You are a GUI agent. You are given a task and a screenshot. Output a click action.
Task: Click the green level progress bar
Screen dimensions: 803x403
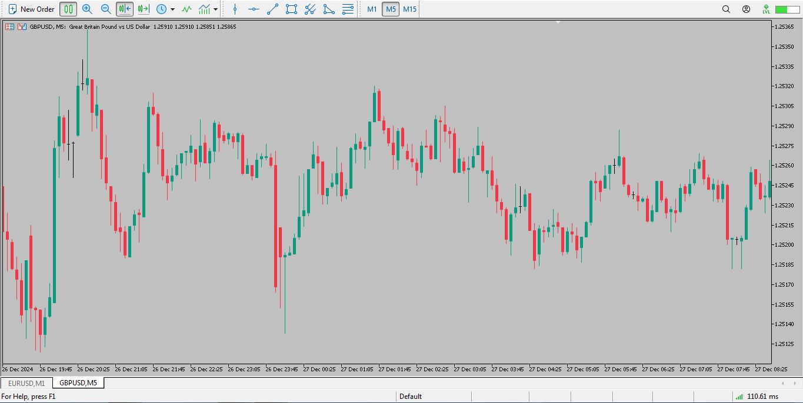pos(787,9)
